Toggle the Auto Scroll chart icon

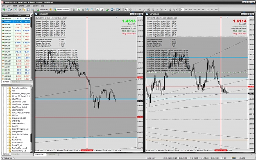(97, 10)
